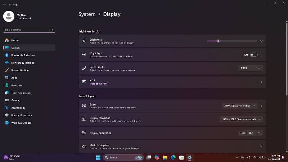
Task: Open the Windows Start menu icon
Action: click(x=98, y=157)
